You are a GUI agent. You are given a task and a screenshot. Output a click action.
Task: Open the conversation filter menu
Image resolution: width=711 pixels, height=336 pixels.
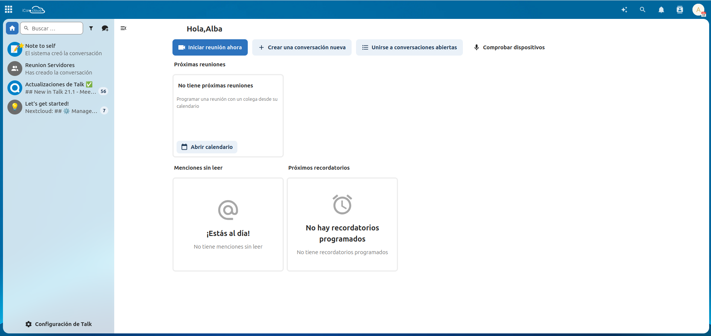pyautogui.click(x=91, y=28)
